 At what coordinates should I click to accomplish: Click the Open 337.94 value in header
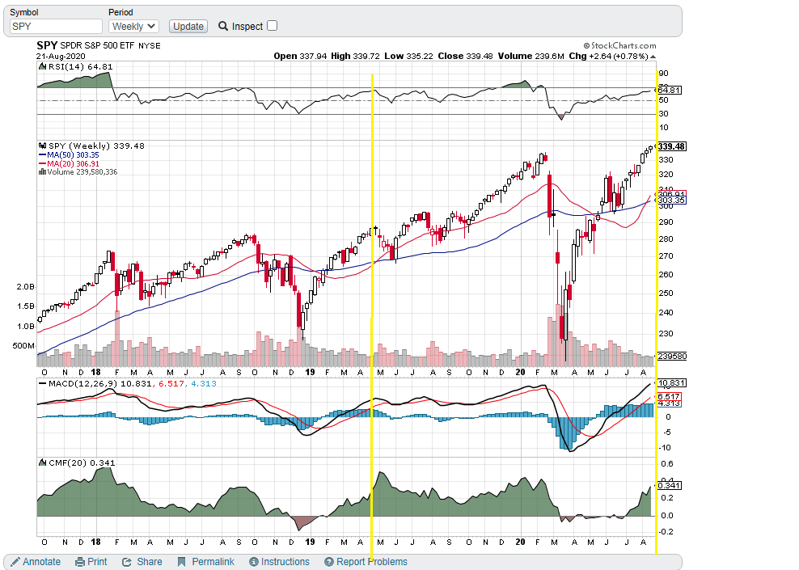300,56
